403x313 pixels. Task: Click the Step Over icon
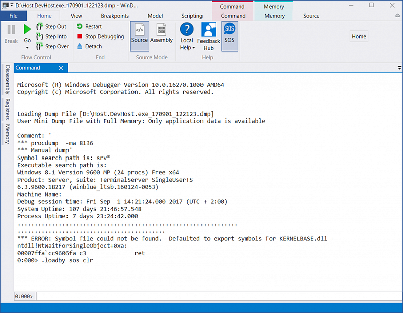click(40, 46)
